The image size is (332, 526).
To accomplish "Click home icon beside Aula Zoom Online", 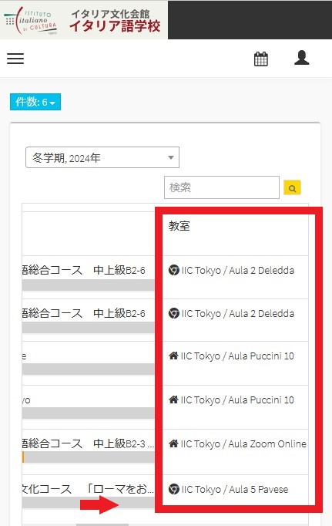I will [173, 443].
